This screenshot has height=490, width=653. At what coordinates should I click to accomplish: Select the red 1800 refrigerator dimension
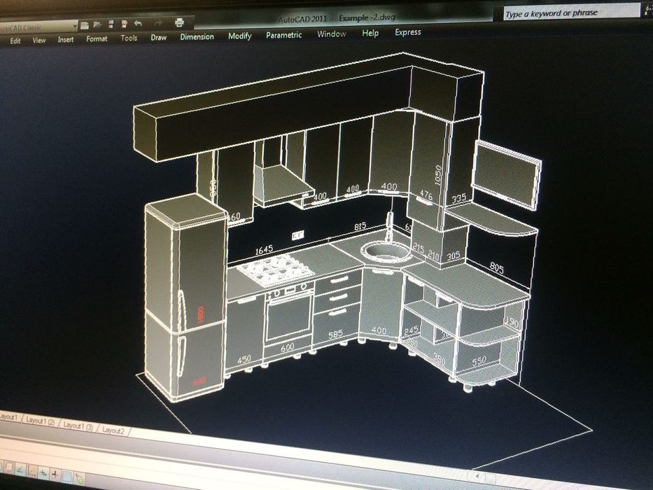pos(201,314)
